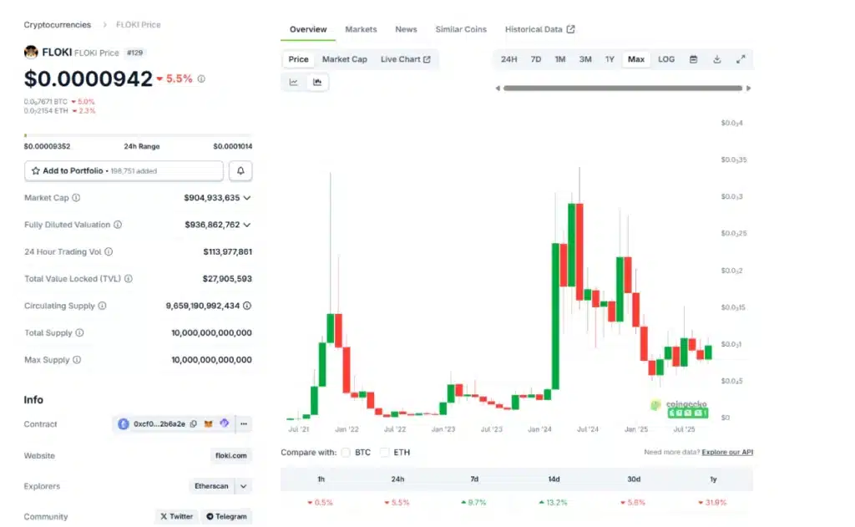Viewport: 855px width, 527px height.
Task: Star FLOKI with the Add to Portfolio icon
Action: [35, 170]
